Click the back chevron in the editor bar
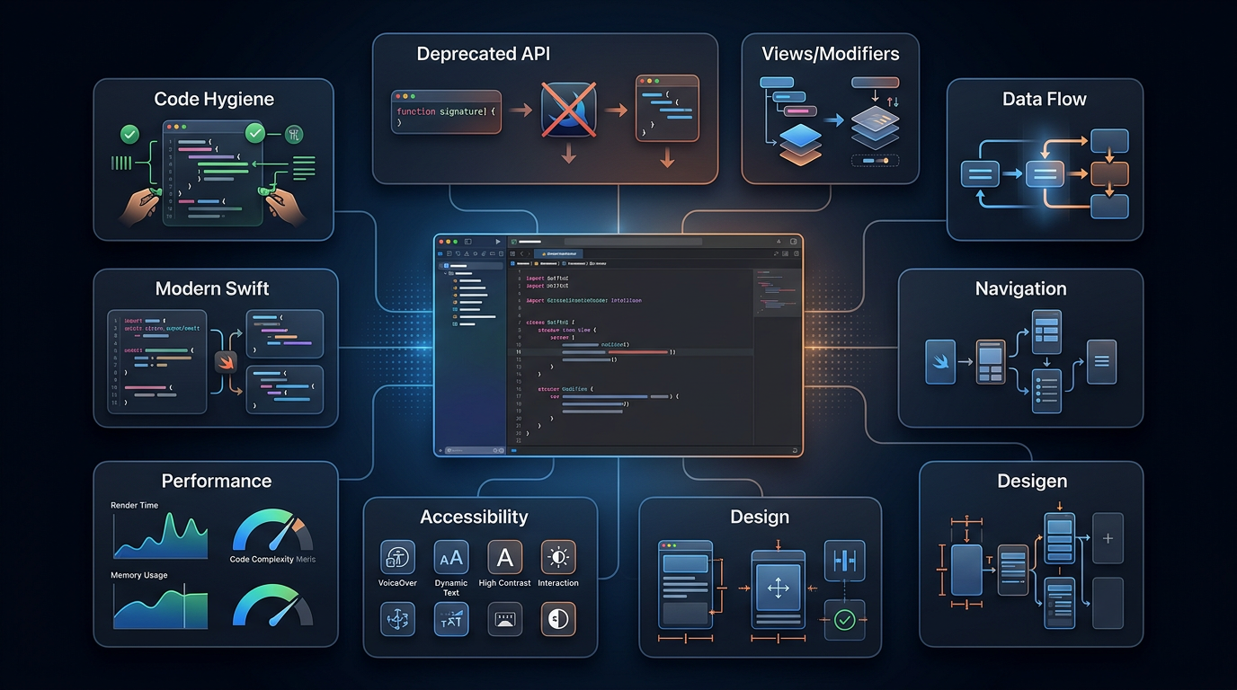1237x690 pixels. coord(521,254)
